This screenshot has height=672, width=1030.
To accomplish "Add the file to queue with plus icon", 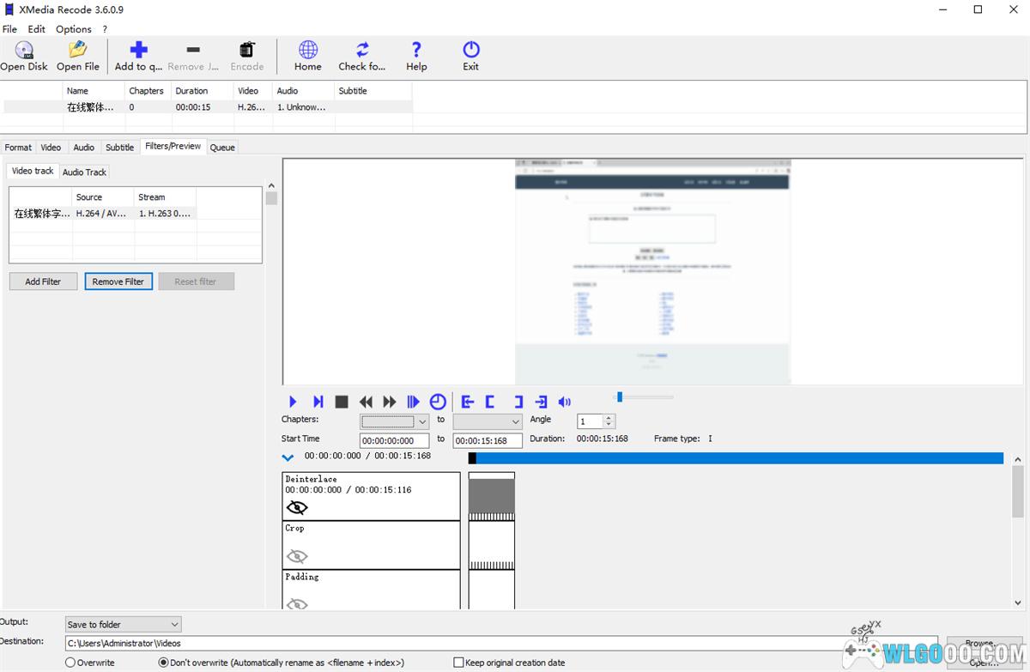I will pos(138,51).
